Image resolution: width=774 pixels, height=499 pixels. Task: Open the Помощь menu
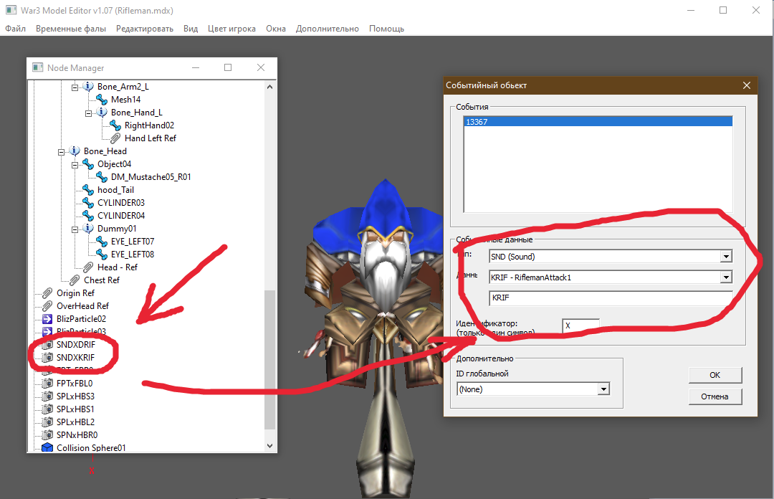tap(386, 29)
